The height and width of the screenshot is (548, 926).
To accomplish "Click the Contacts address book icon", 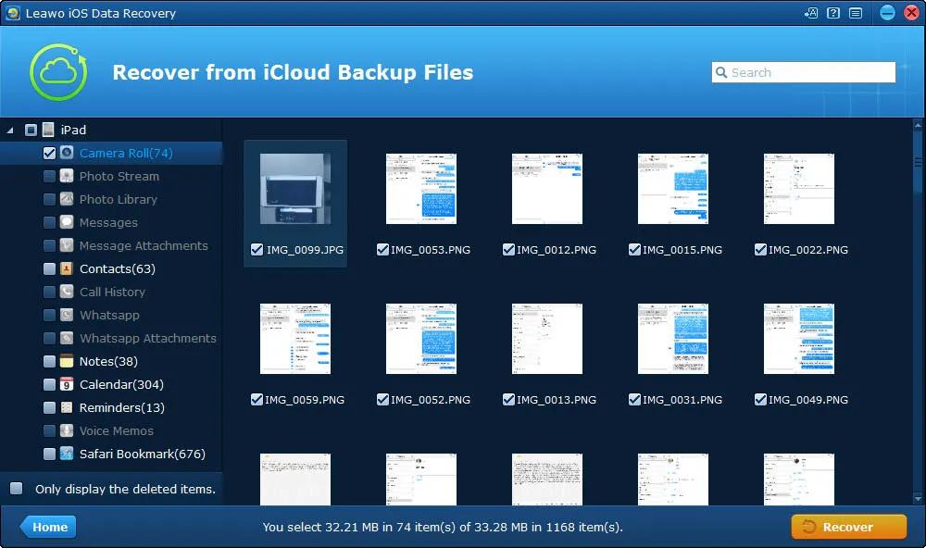I will (67, 268).
